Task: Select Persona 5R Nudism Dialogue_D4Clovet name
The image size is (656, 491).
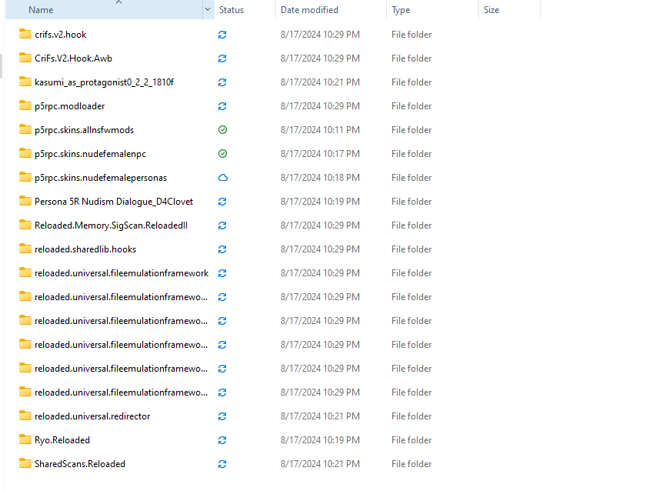Action: [114, 202]
